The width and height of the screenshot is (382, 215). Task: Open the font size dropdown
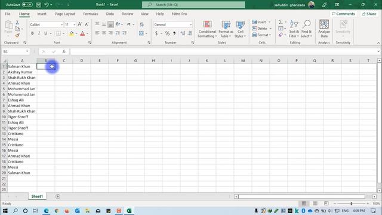[x=74, y=24]
